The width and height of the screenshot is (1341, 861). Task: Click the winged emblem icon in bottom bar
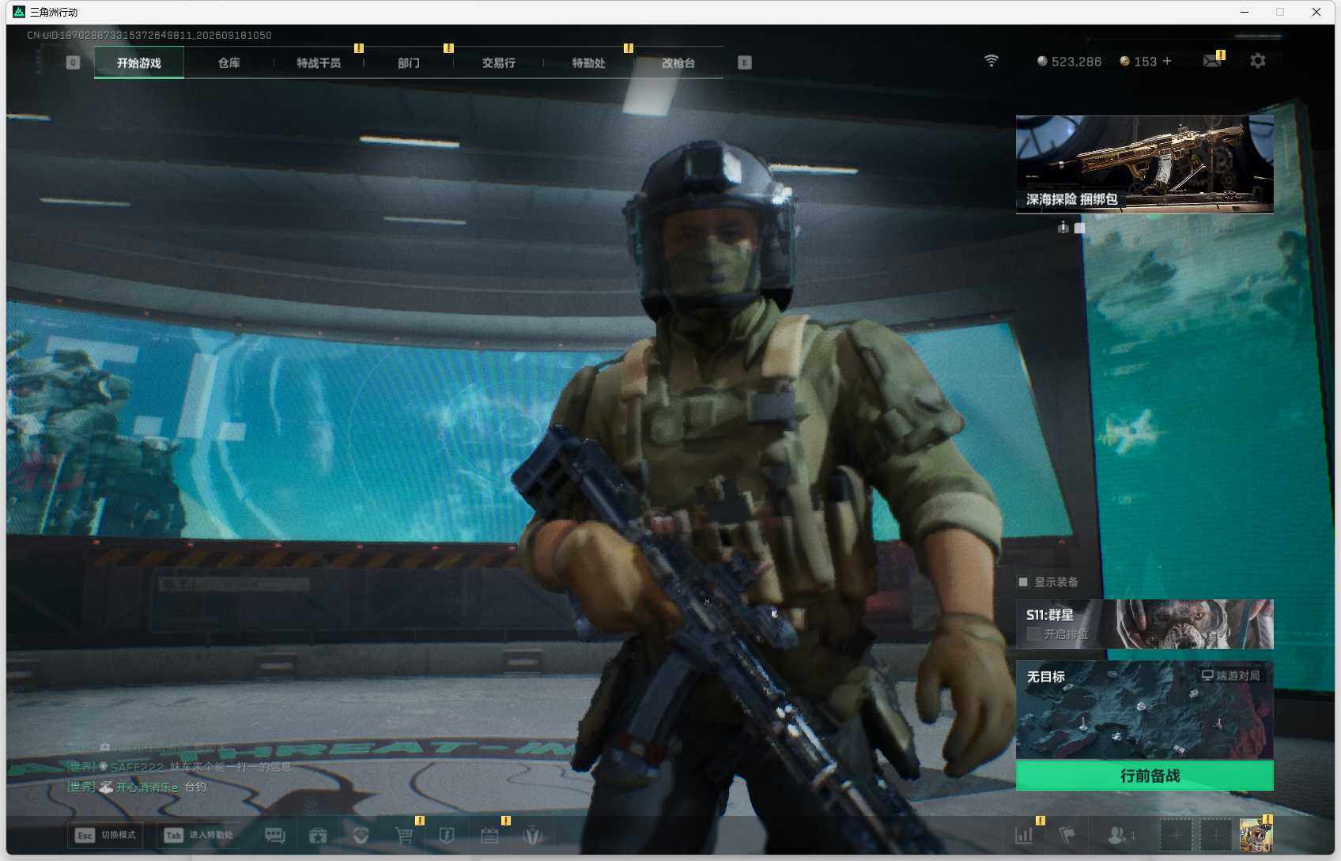click(x=533, y=836)
